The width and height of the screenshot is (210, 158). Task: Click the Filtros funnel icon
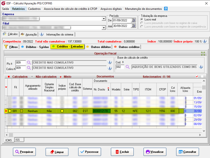[x=6, y=47]
